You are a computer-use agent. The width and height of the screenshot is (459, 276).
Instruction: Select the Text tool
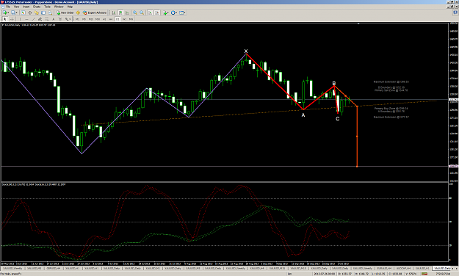54,19
